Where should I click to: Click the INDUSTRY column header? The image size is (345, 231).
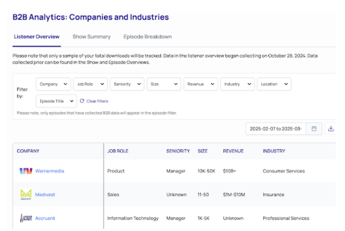[274, 151]
